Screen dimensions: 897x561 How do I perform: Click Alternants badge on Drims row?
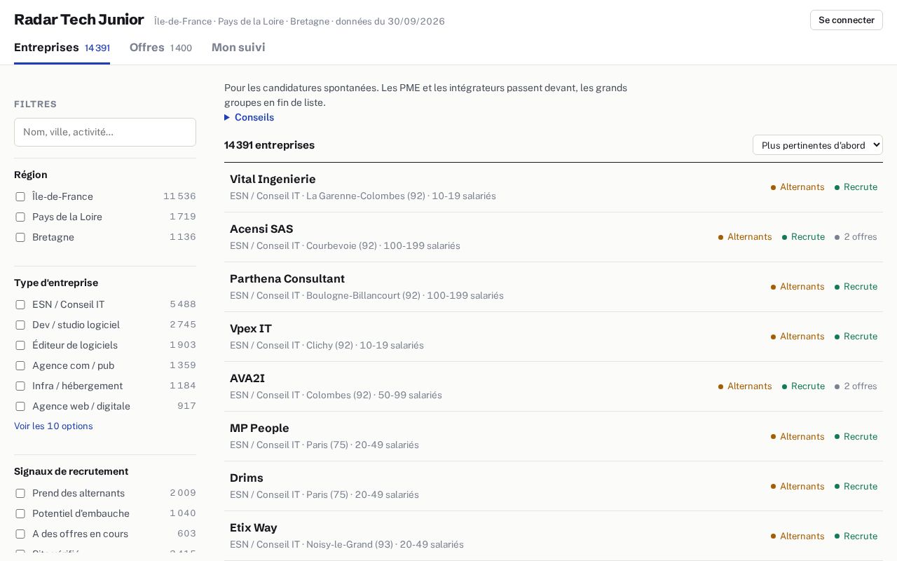[x=797, y=486]
